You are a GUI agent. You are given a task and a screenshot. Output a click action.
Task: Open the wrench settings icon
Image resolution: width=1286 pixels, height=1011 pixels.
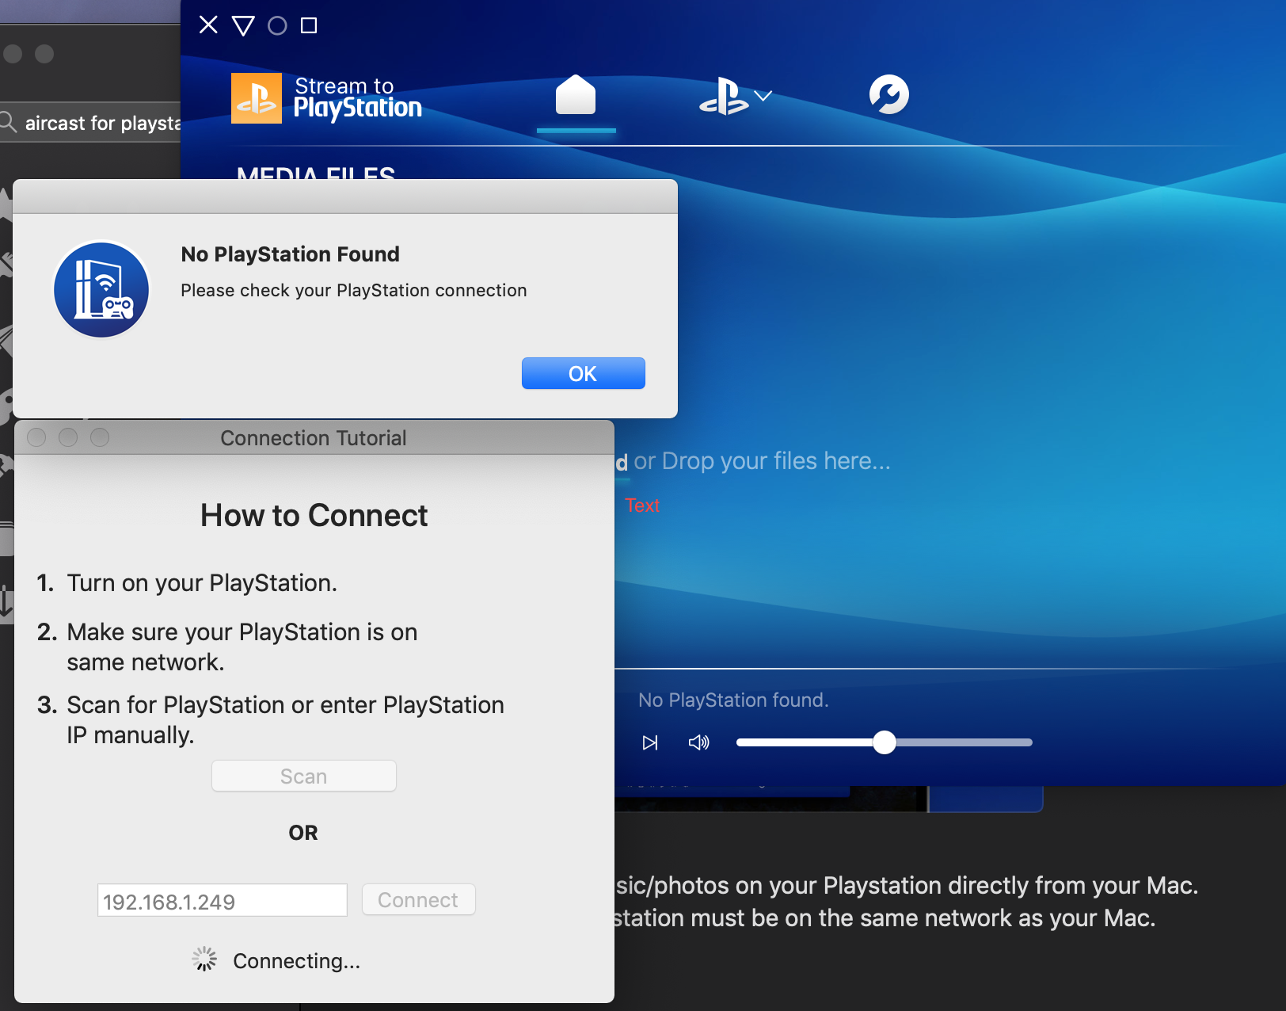tap(888, 94)
